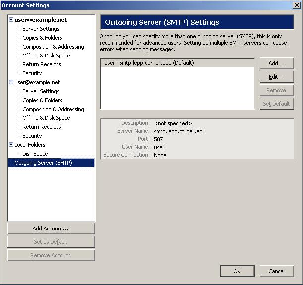This screenshot has height=285, width=303.
Task: Open Copies & Folders under the first account
Action: click(x=42, y=38)
